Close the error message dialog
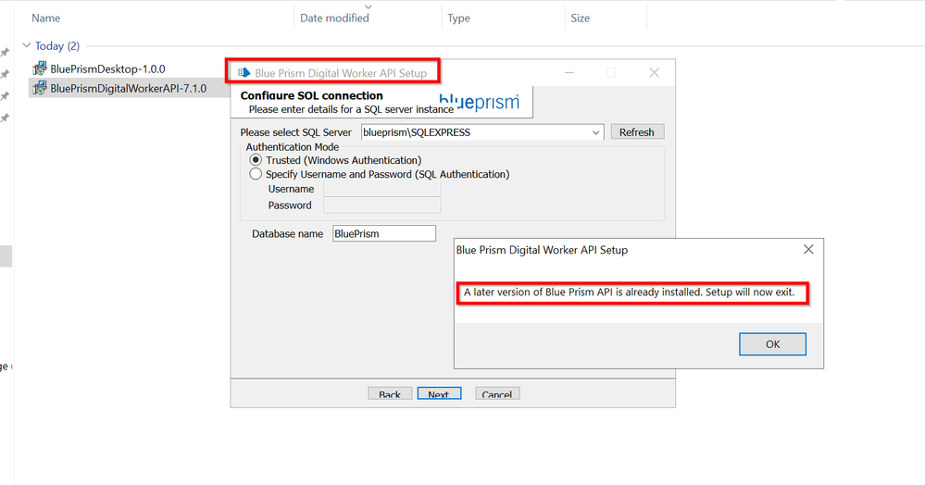Image resolution: width=925 pixels, height=485 pixels. (808, 250)
